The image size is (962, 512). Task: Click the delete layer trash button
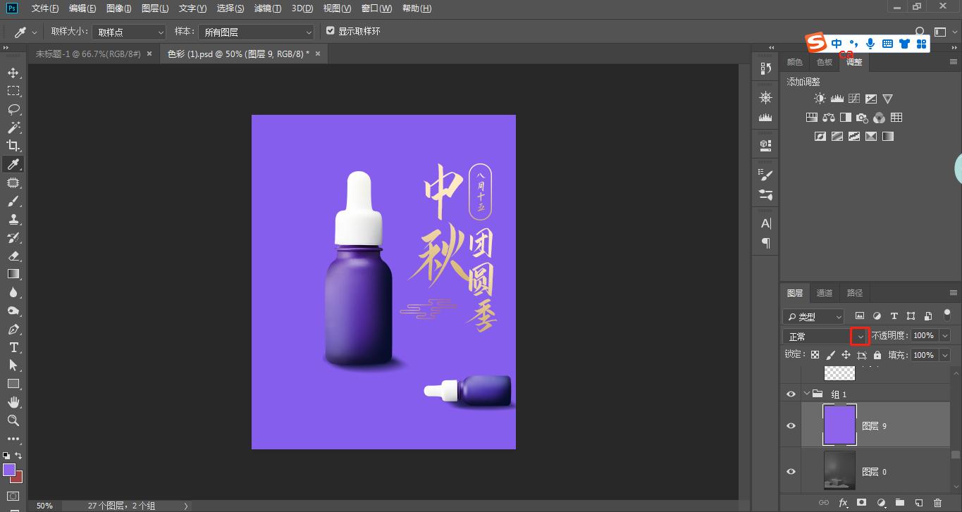click(x=937, y=503)
